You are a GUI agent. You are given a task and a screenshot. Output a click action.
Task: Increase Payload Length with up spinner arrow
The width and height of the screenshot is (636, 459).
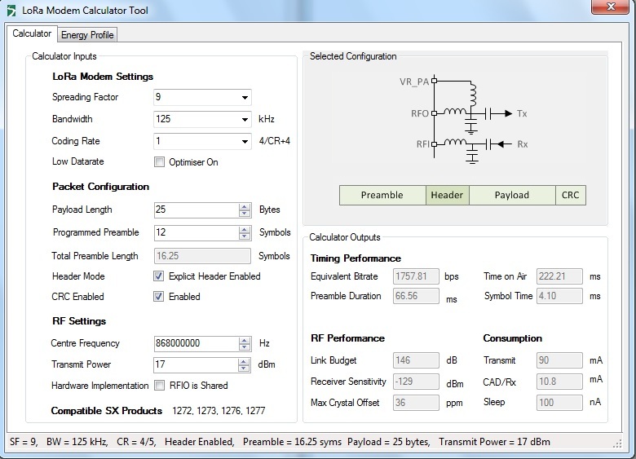(245, 206)
